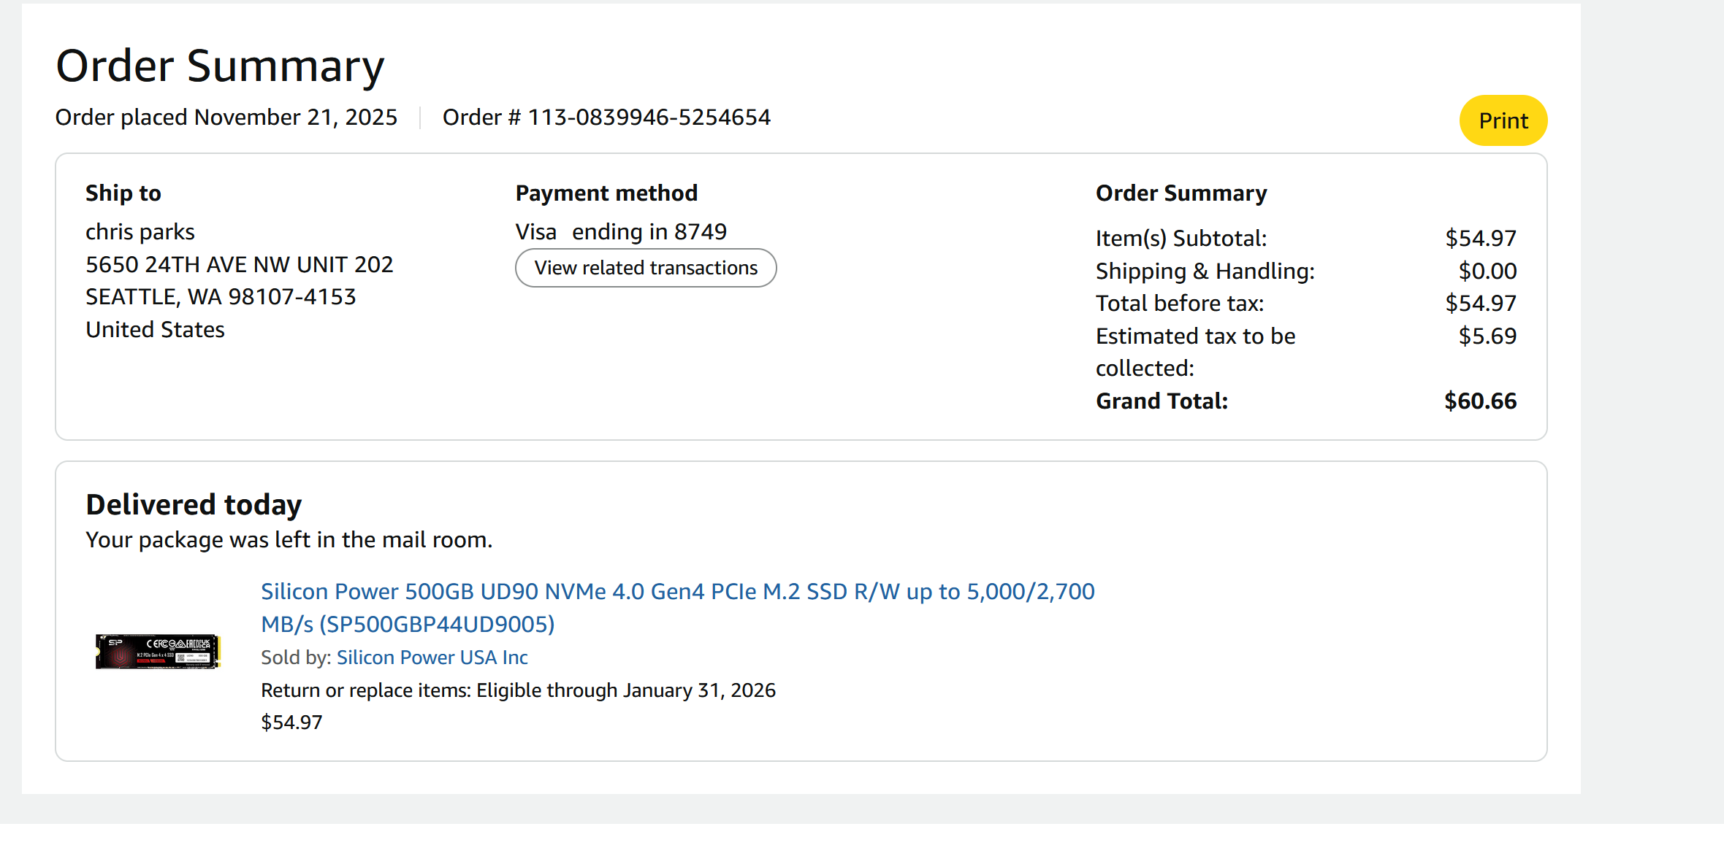Click the Order placed November 21, 2025 text
This screenshot has width=1724, height=856.
click(226, 117)
